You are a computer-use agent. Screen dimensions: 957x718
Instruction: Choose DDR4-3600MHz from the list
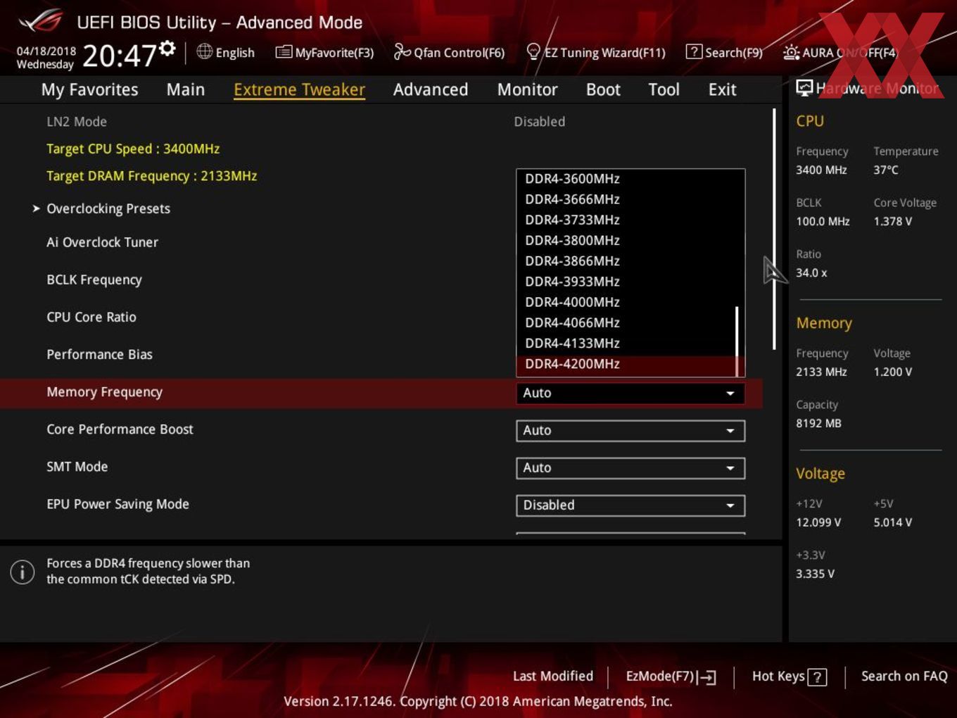coord(626,179)
